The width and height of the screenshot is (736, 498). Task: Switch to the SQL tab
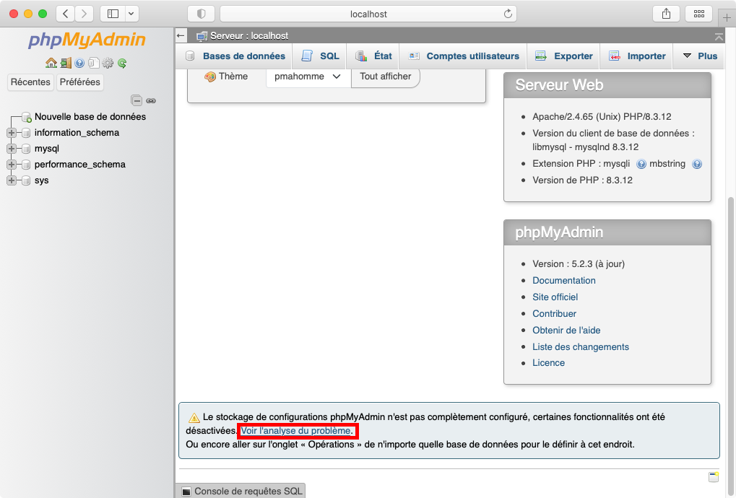[x=320, y=56]
